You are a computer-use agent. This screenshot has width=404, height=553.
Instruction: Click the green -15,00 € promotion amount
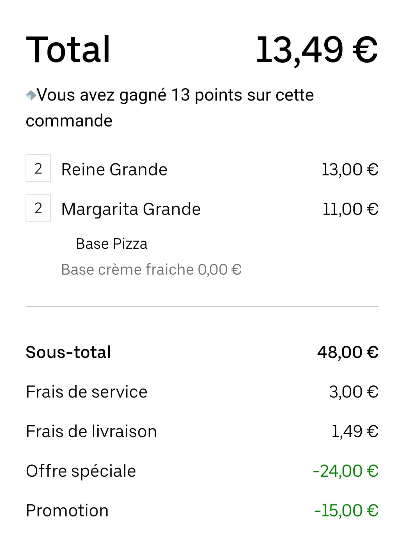pyautogui.click(x=346, y=511)
